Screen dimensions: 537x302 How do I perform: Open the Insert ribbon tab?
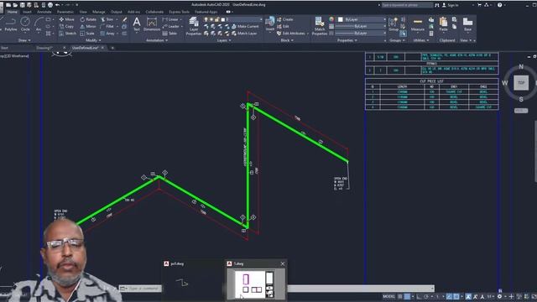click(27, 12)
